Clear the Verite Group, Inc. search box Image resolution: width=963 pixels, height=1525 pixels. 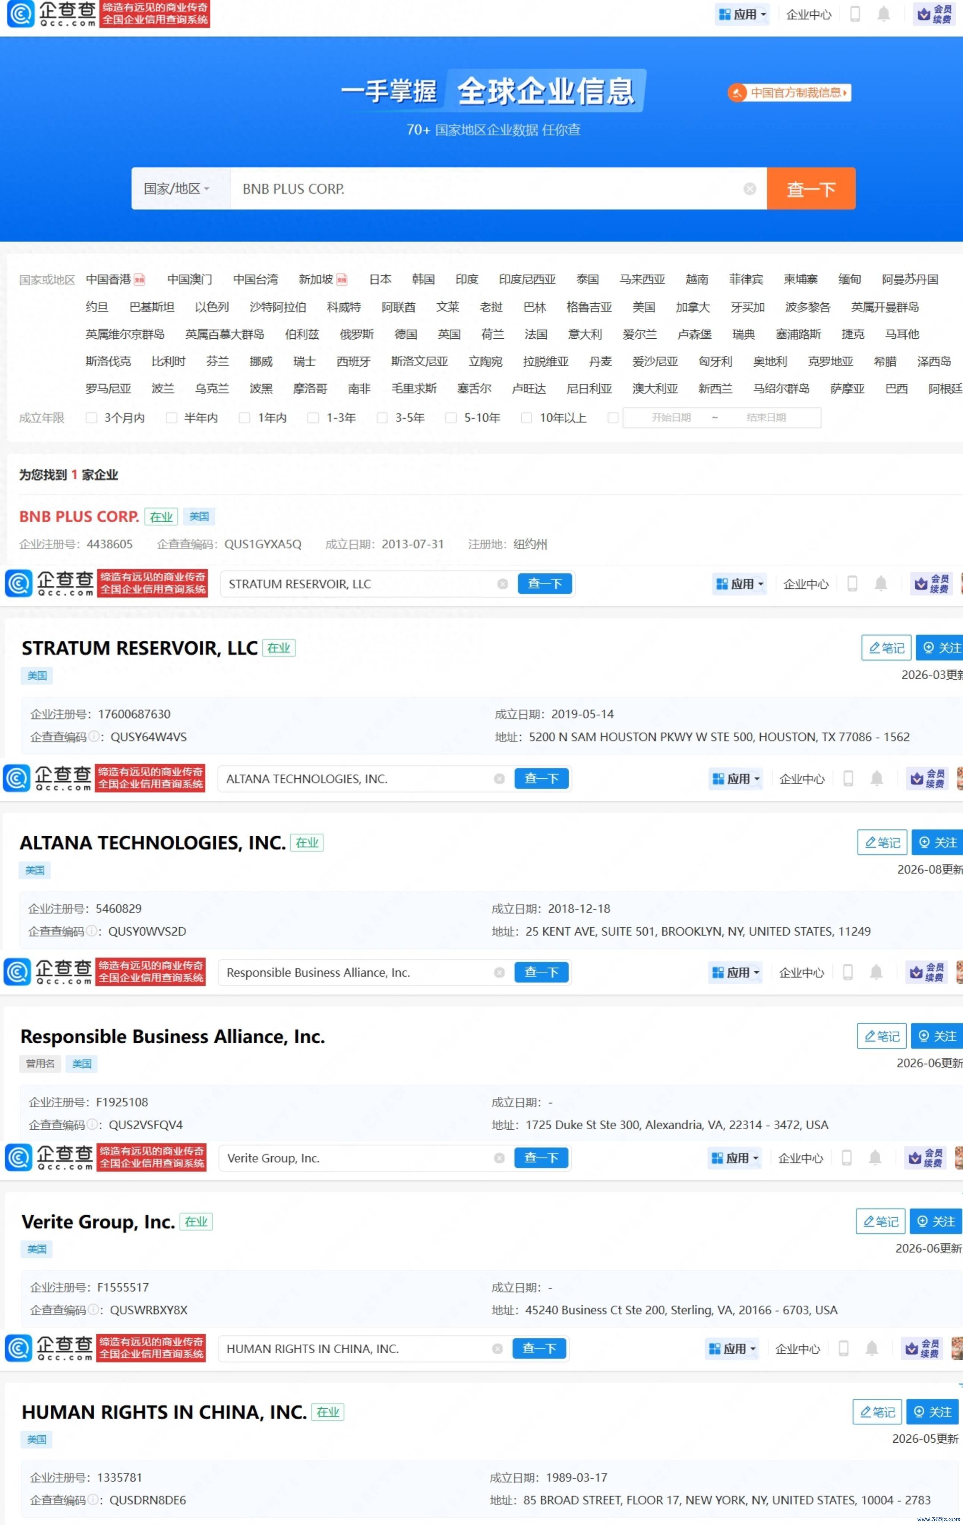tap(499, 1158)
